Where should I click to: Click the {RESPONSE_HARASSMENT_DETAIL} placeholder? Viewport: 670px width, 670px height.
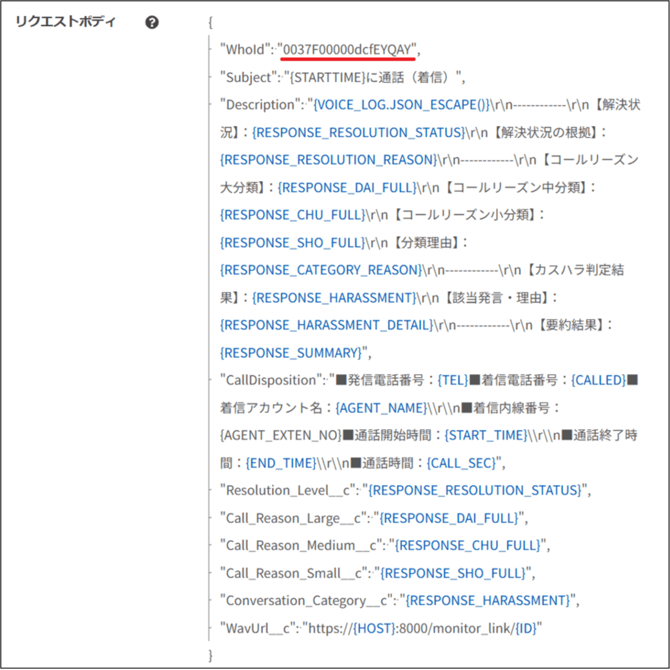327,325
